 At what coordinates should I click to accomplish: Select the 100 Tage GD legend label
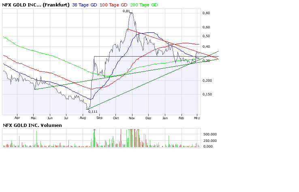[x=115, y=5]
